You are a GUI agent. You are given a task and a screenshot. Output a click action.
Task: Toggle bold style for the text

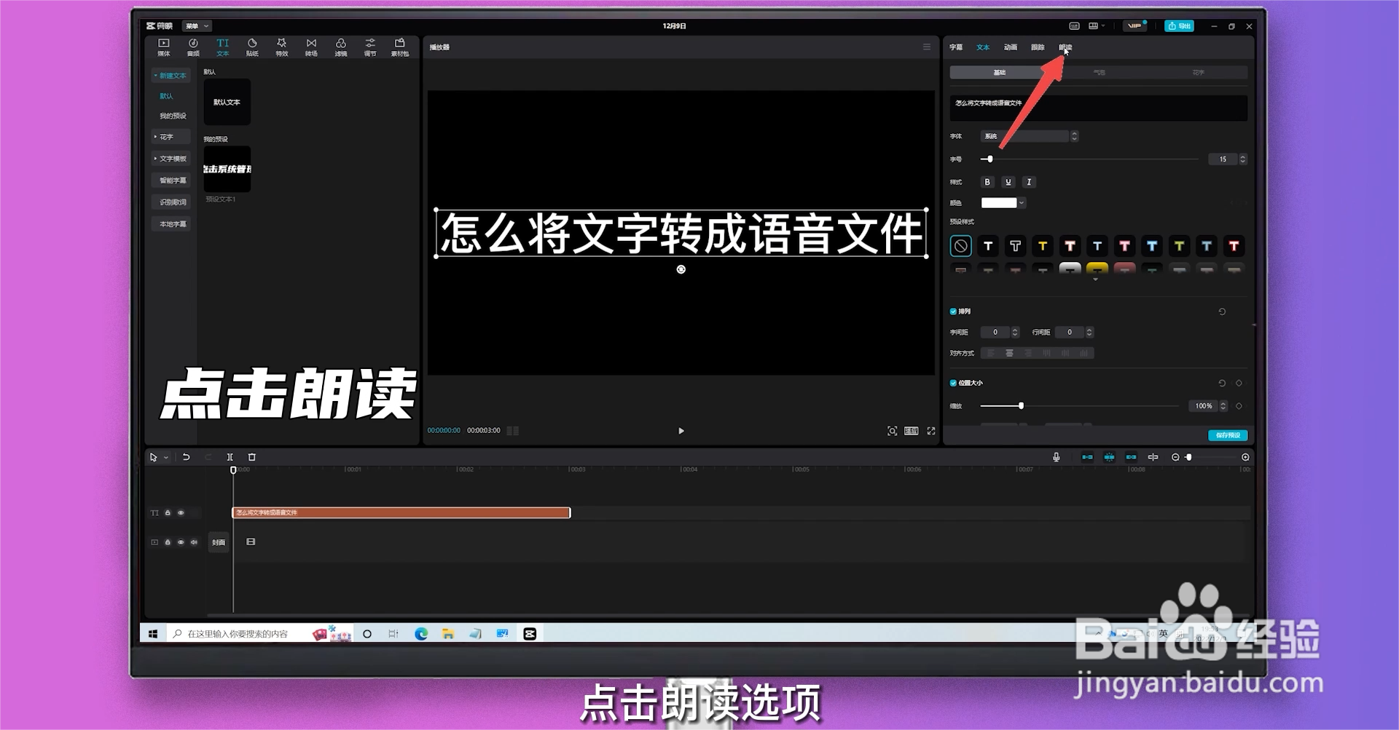[987, 182]
